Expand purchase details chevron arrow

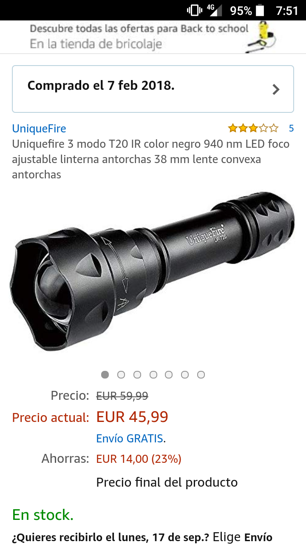(x=276, y=89)
